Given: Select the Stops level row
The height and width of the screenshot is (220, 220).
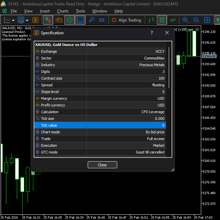Looking at the screenshot, I should [100, 92].
